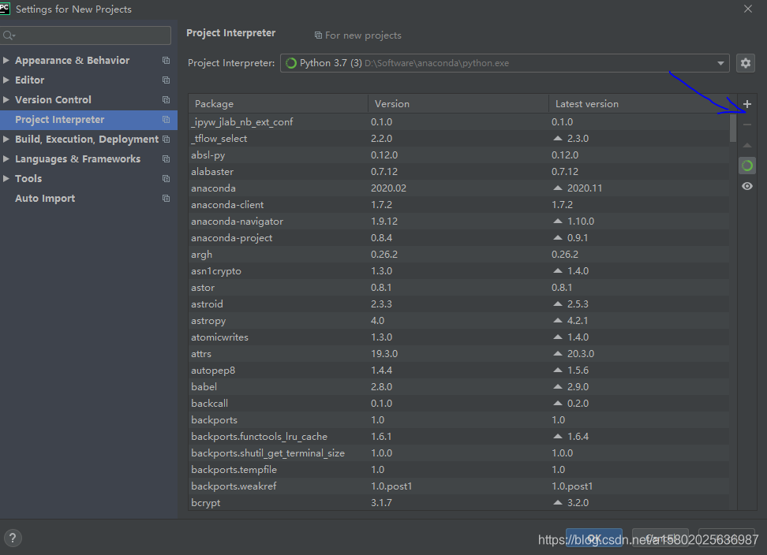
Task: Click the update arrow for the anaconda package
Action: tap(558, 188)
